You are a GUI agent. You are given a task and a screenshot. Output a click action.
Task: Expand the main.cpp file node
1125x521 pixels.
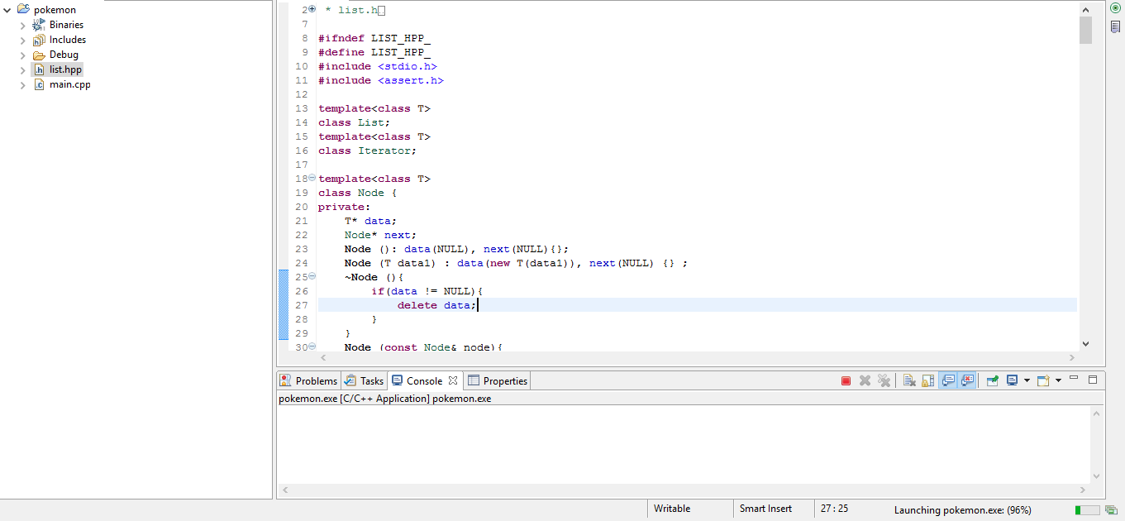(x=23, y=84)
